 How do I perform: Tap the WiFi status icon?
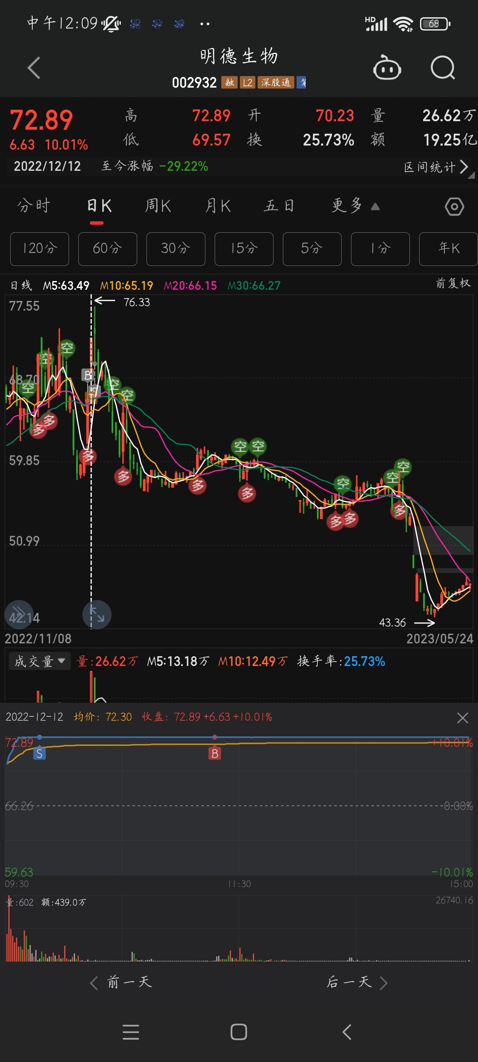[x=403, y=24]
